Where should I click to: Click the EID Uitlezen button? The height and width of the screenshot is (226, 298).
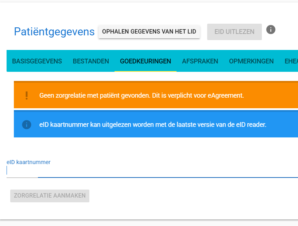[x=234, y=32]
